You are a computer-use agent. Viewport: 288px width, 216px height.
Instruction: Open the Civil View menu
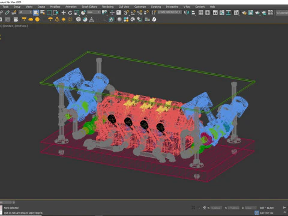[124, 7]
